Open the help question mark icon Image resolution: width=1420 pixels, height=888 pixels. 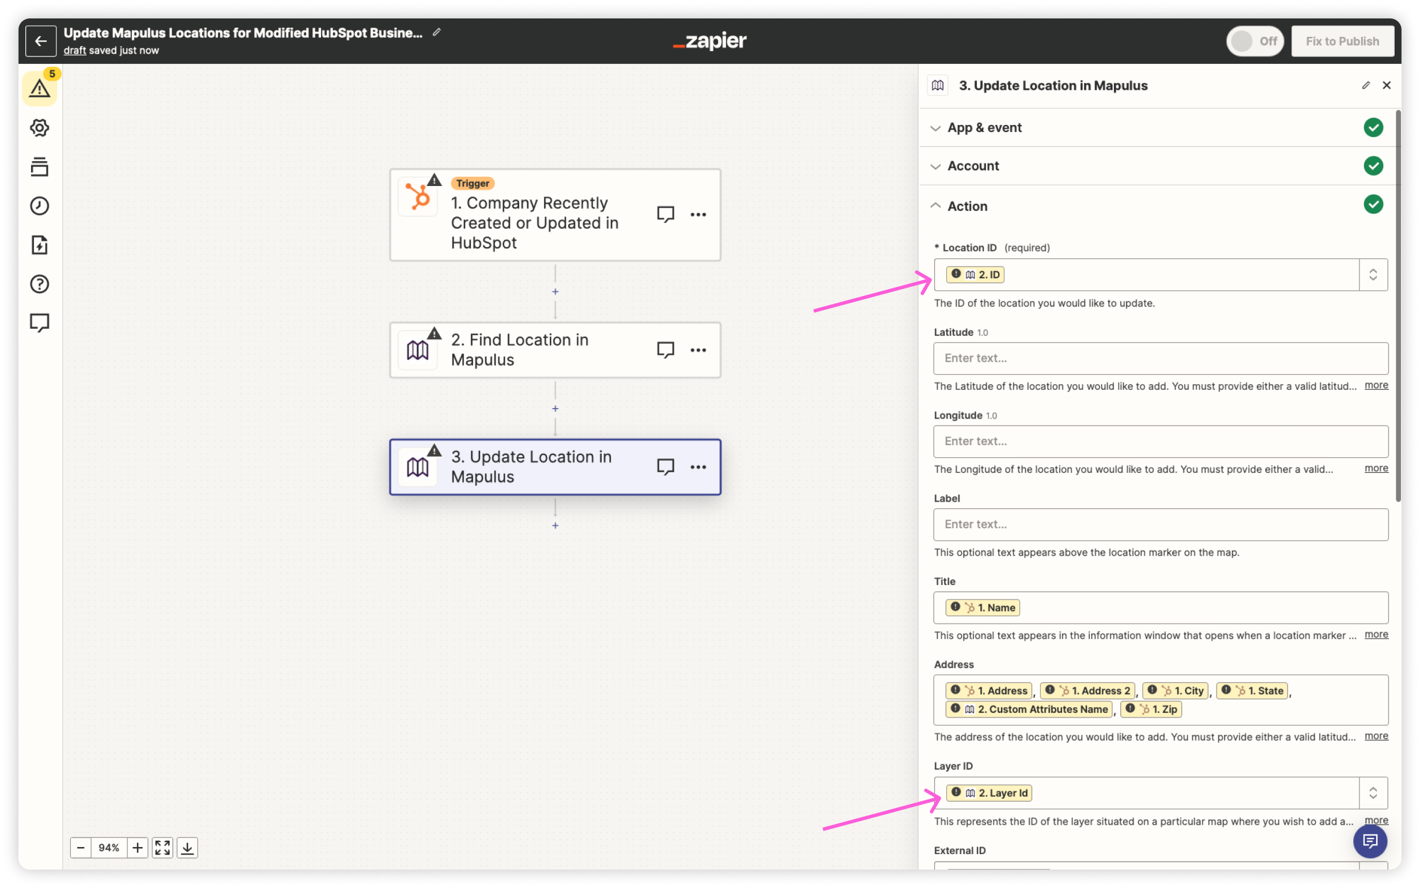39,284
